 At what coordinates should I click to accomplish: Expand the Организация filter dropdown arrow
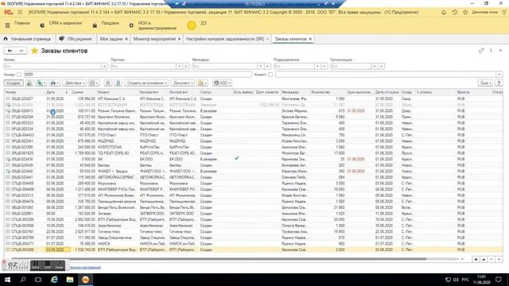click(x=375, y=66)
